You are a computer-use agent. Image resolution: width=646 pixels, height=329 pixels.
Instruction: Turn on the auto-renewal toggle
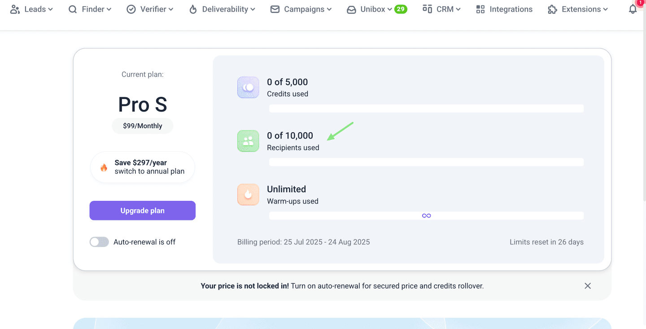tap(99, 242)
